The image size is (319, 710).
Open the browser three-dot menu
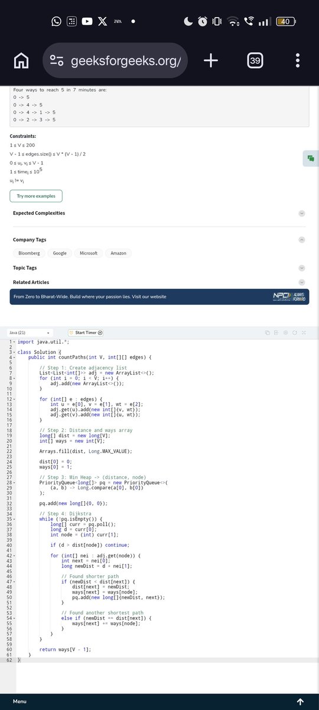coord(298,60)
